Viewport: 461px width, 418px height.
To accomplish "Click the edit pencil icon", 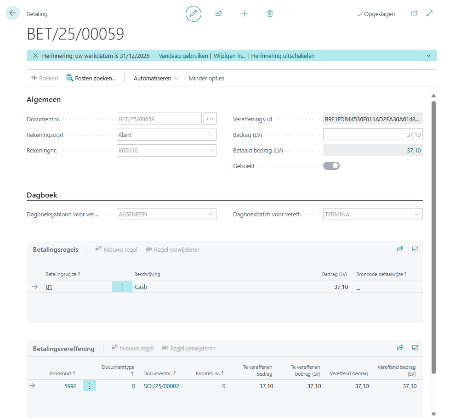I will point(194,14).
